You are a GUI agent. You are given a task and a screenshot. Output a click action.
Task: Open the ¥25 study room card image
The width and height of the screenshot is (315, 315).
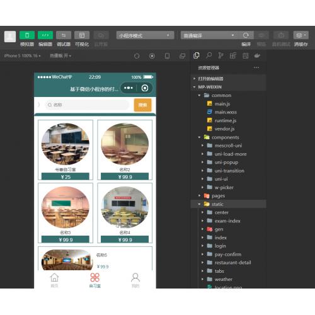click(x=66, y=144)
